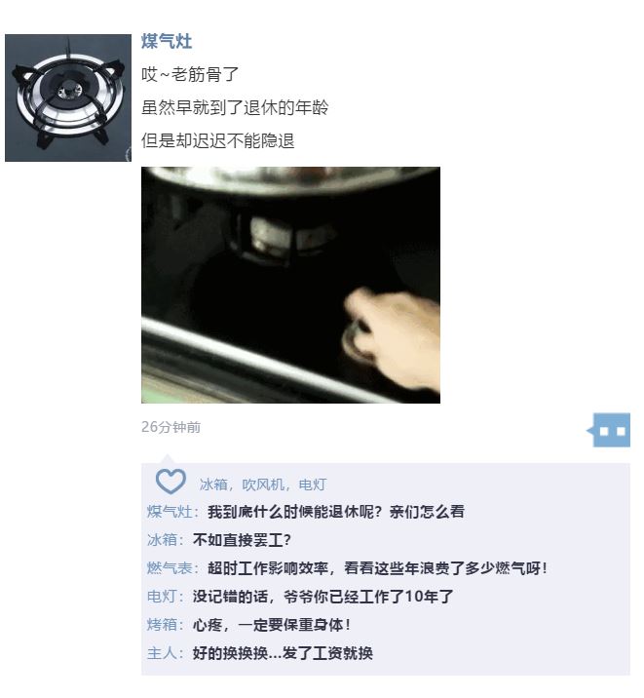
Task: Select the comment 心疼,一定要保重身体!
Action: click(x=272, y=625)
